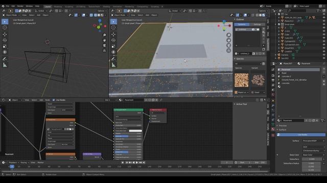
Task: Select the Measure tool in right viewport
Action: (113, 65)
